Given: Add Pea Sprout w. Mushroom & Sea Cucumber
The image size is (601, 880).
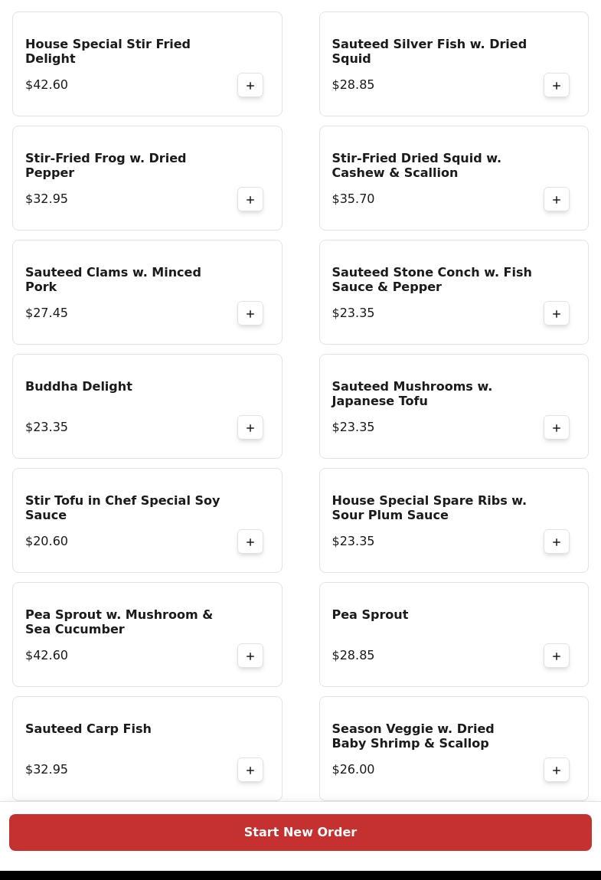Looking at the screenshot, I should 250,656.
